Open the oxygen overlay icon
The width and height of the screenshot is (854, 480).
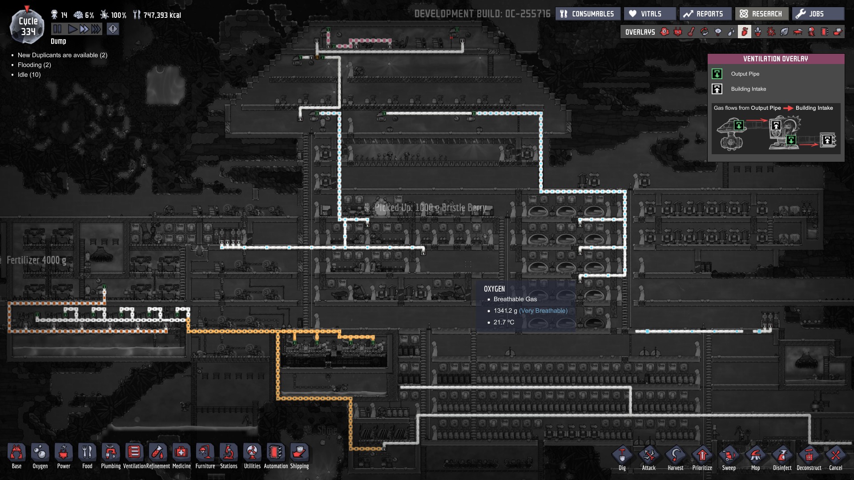(x=665, y=32)
